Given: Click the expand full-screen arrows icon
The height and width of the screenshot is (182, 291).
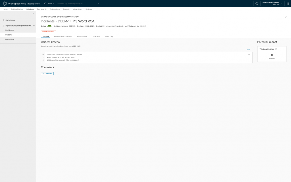Looking at the screenshot, I should tap(286, 17).
